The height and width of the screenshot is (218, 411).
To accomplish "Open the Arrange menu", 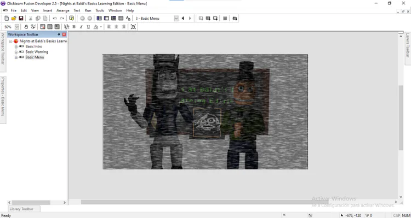I will [x=63, y=10].
